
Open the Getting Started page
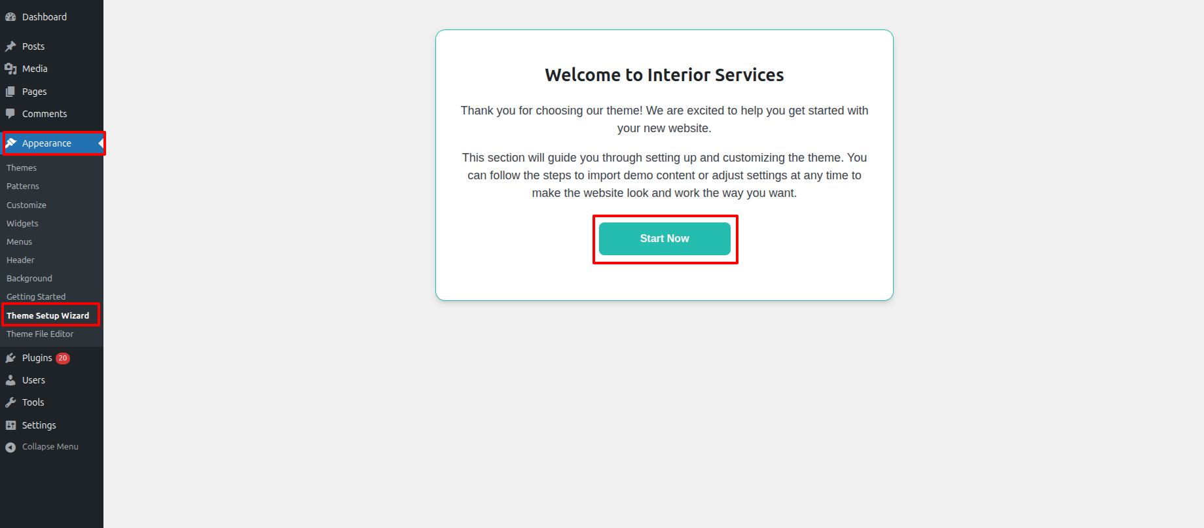(36, 296)
